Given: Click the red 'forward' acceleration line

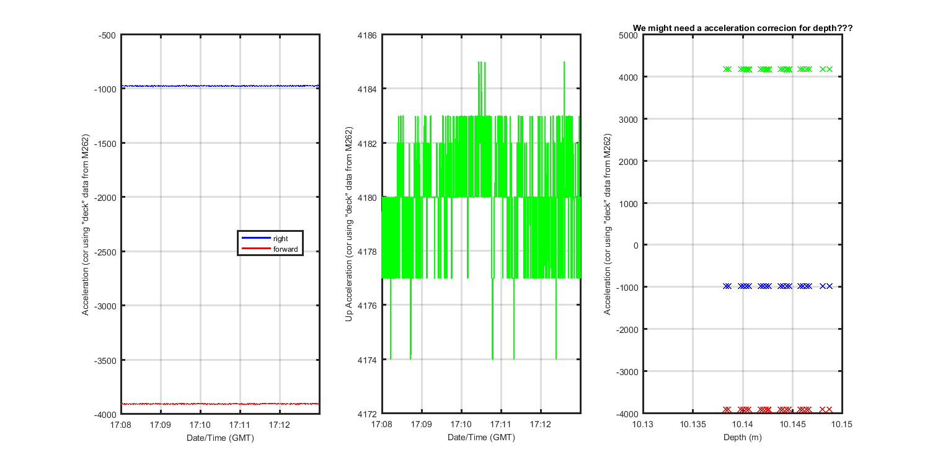Looking at the screenshot, I should pos(220,404).
